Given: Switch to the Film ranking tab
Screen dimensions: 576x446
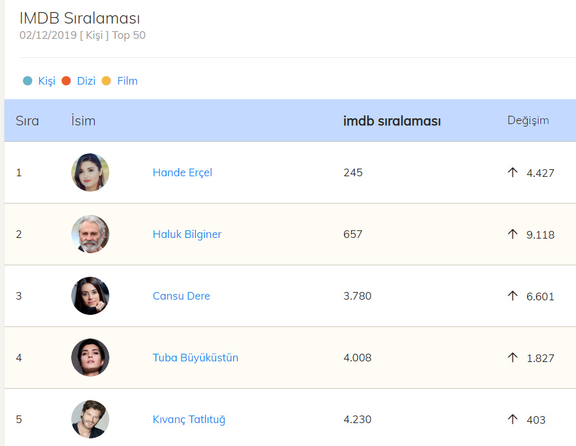Looking at the screenshot, I should point(127,81).
